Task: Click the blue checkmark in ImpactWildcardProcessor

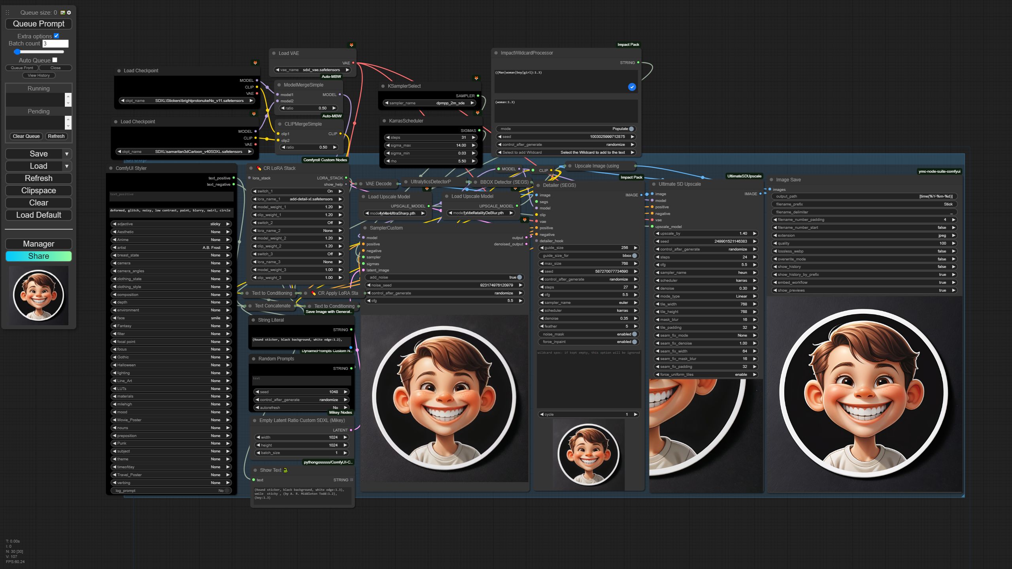Action: [632, 87]
